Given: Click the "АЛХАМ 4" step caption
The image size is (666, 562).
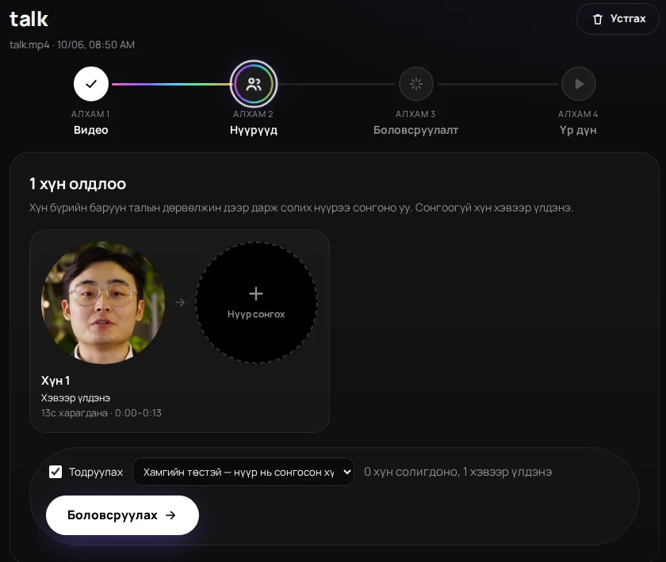Looking at the screenshot, I should point(578,114).
